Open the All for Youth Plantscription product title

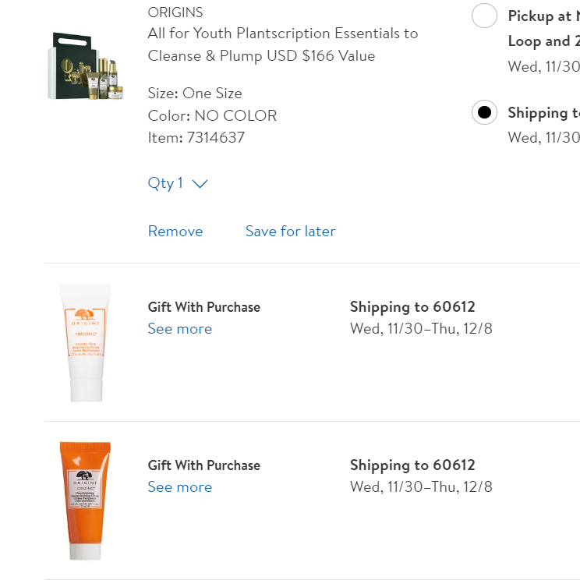coord(282,44)
